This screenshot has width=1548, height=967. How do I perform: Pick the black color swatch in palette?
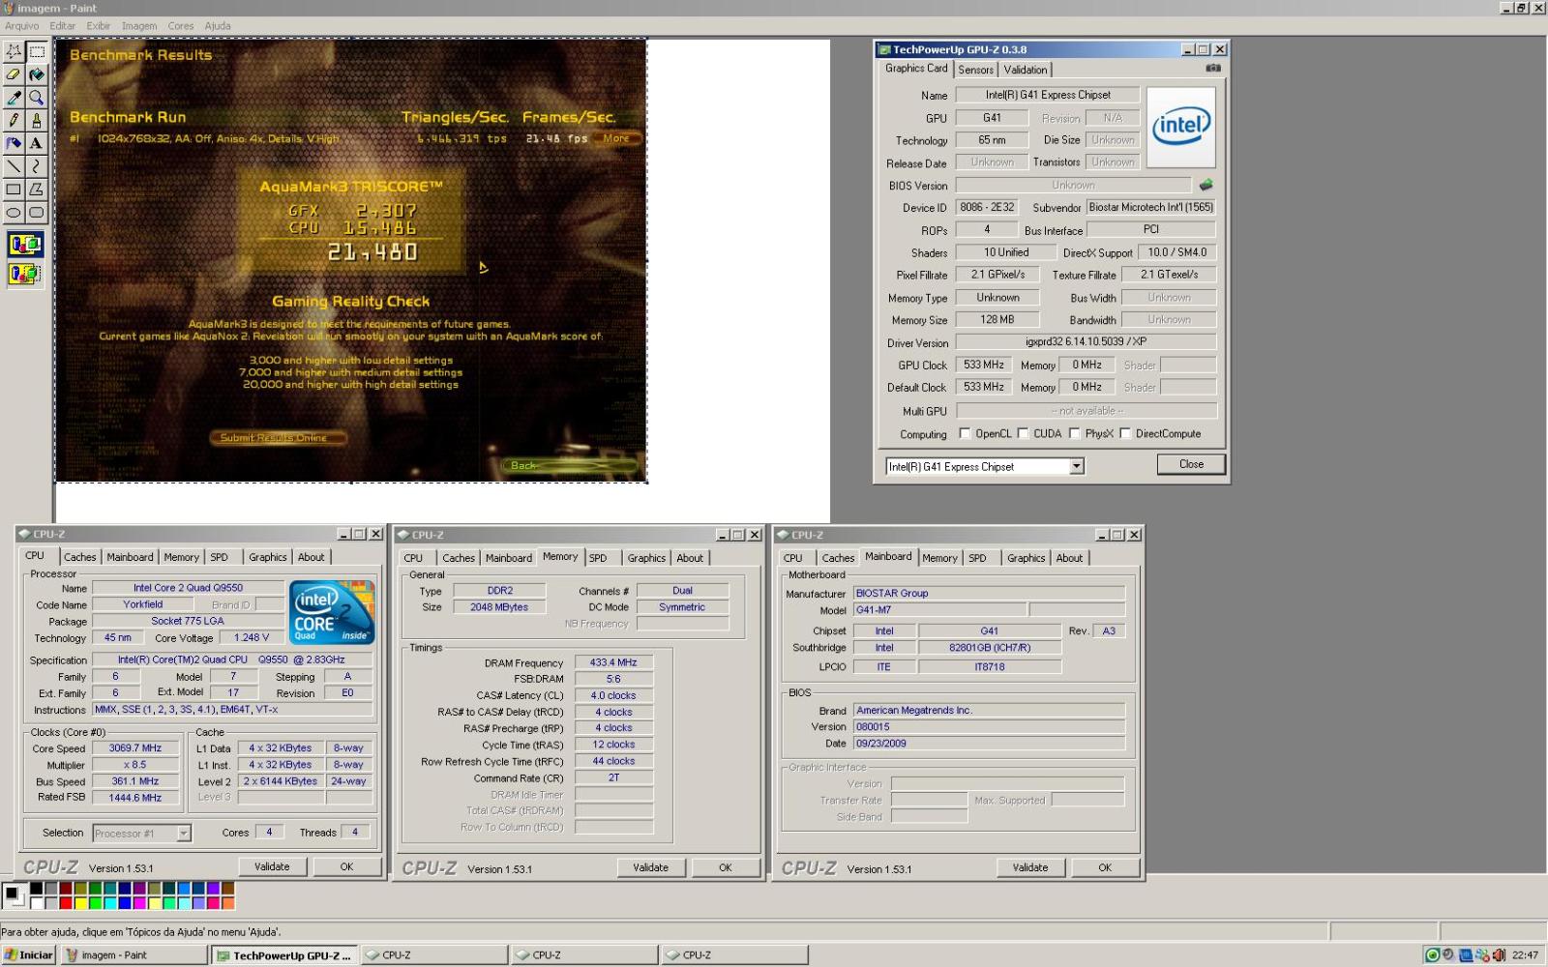coord(36,888)
